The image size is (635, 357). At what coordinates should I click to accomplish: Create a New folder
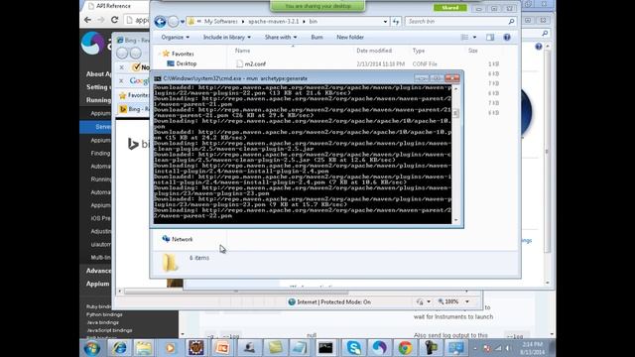(x=350, y=38)
